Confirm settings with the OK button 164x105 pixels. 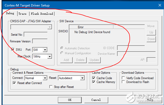click(x=70, y=100)
